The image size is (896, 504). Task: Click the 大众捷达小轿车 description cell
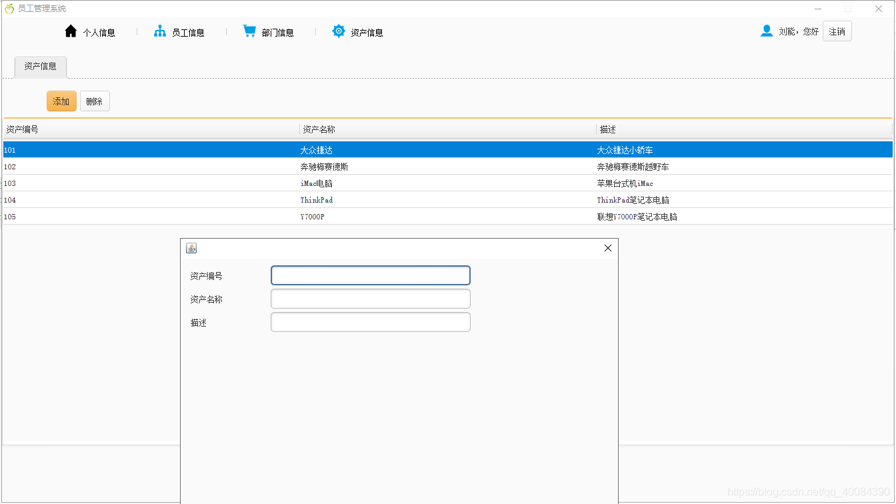pyautogui.click(x=744, y=150)
